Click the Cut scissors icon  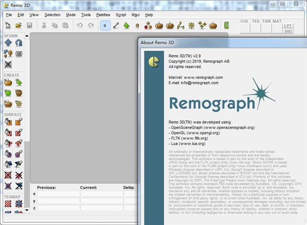pos(45,26)
